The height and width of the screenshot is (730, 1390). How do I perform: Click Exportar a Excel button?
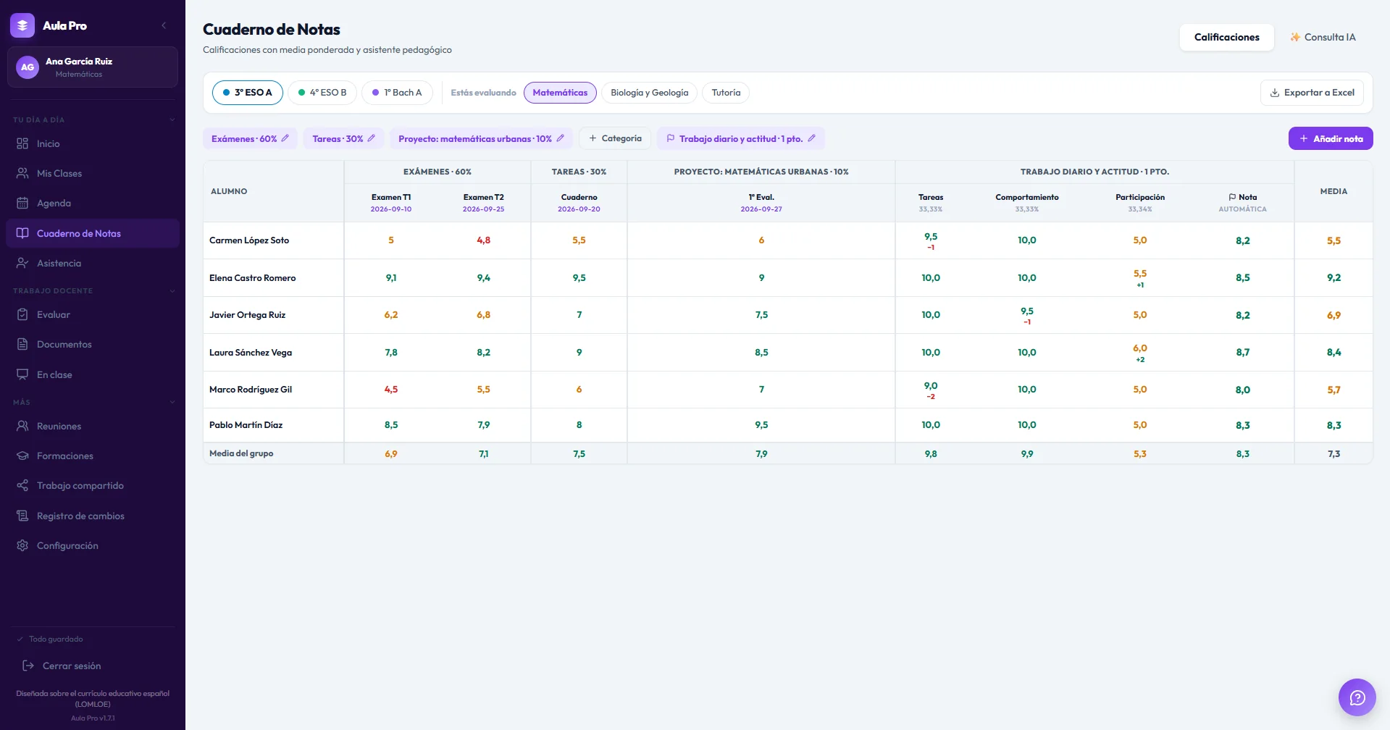(x=1312, y=93)
